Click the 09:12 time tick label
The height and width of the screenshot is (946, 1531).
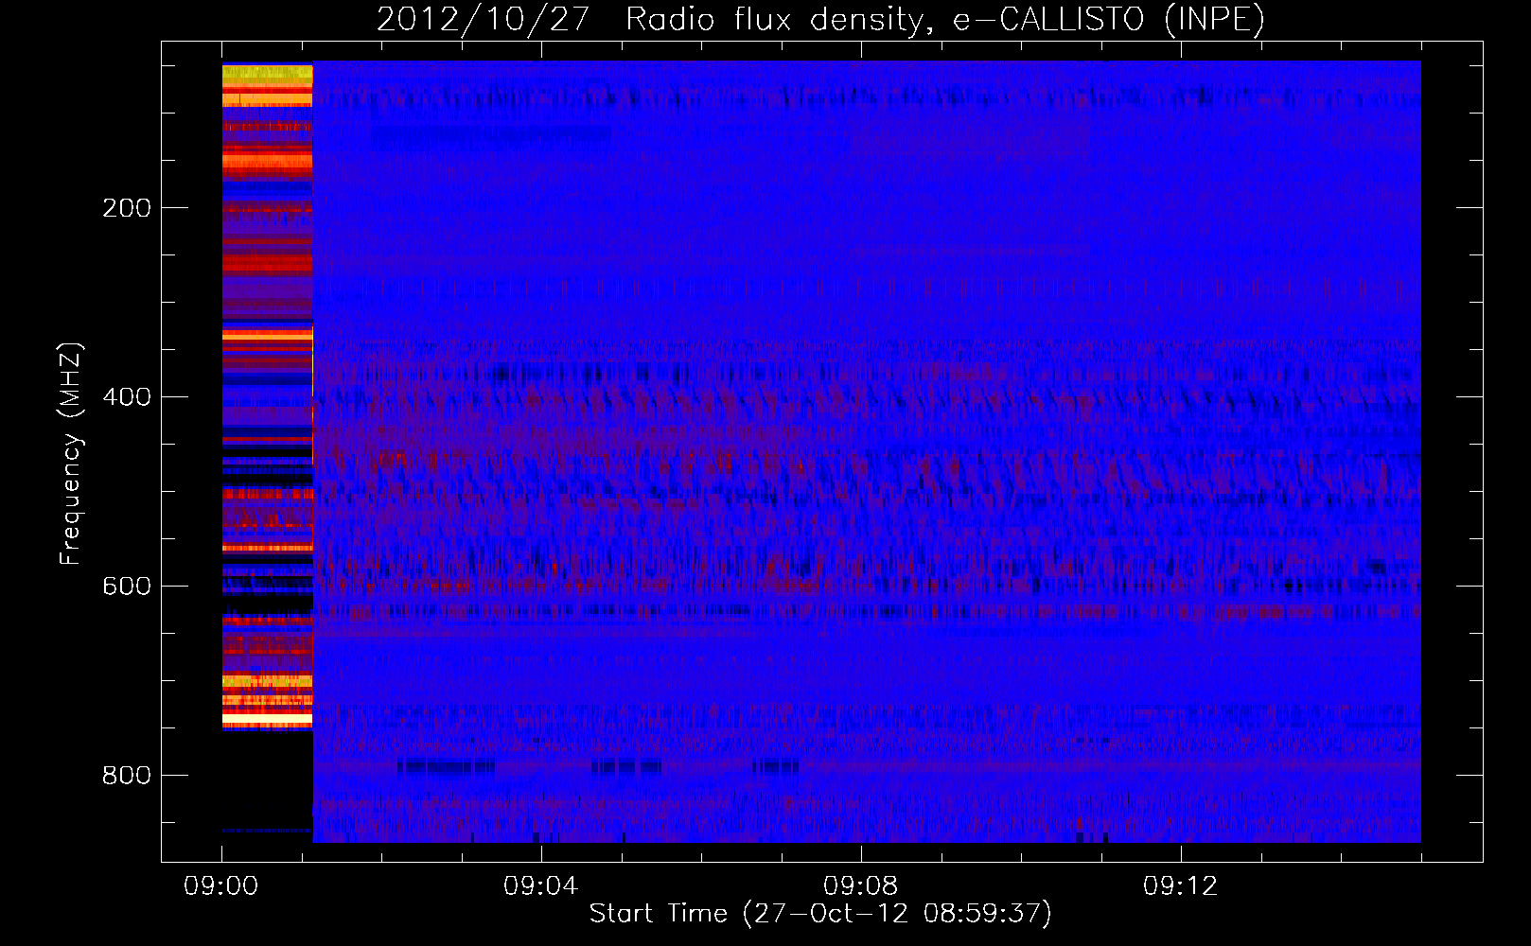click(1181, 886)
